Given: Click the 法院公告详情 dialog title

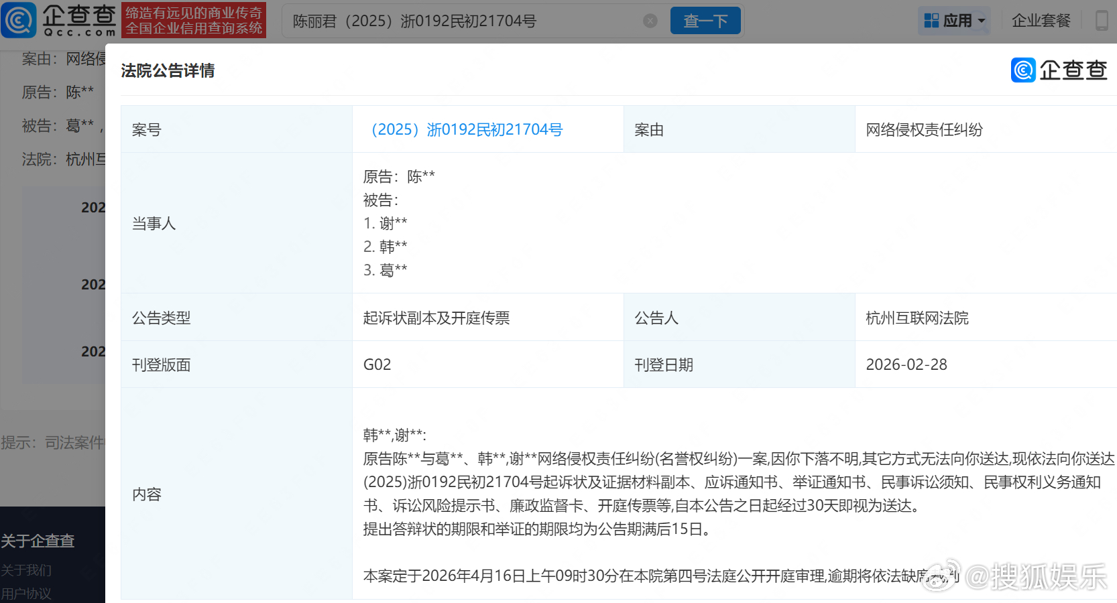Looking at the screenshot, I should [168, 70].
